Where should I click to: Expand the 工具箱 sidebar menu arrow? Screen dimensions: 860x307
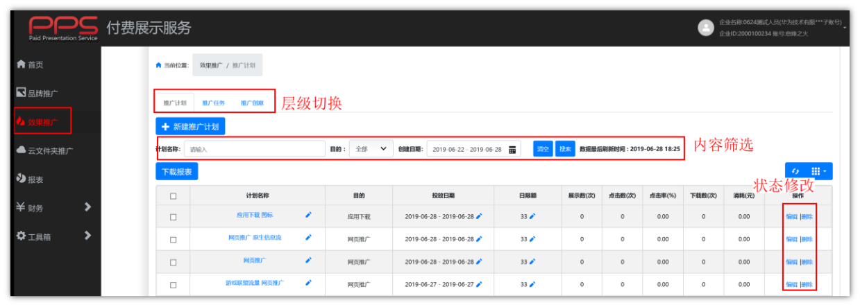[87, 236]
